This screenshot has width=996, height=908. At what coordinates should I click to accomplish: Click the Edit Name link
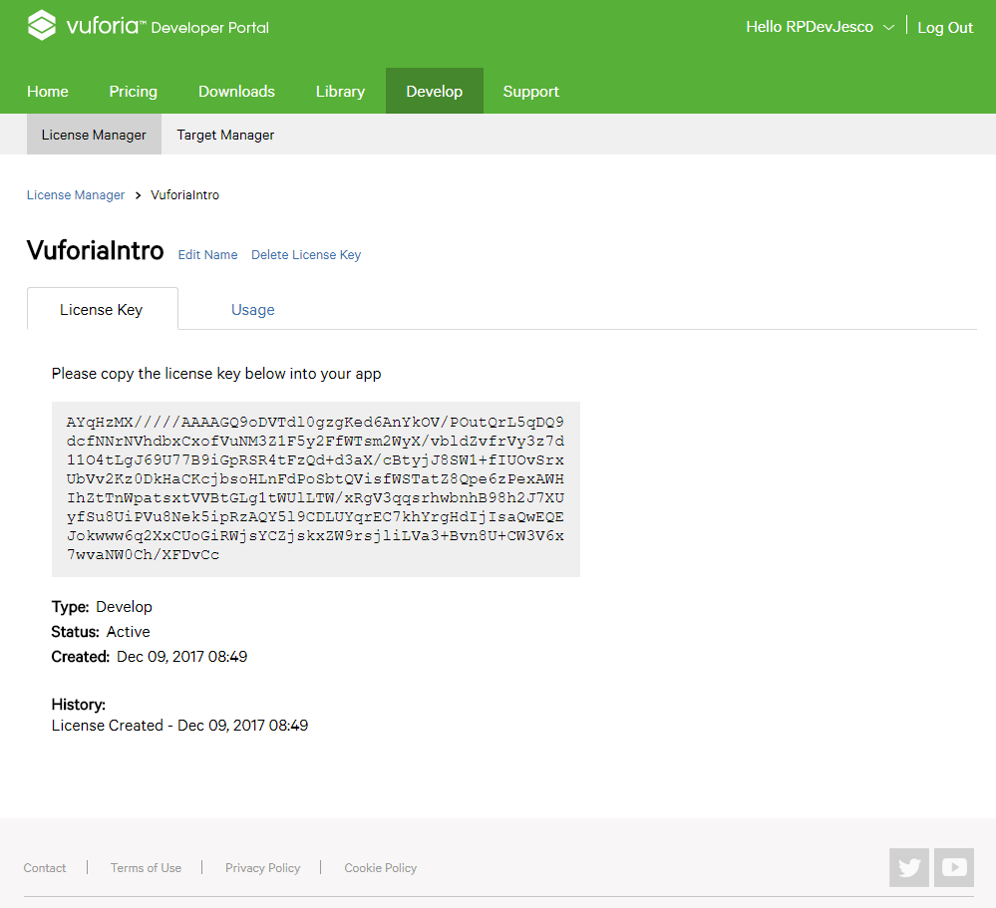[207, 254]
